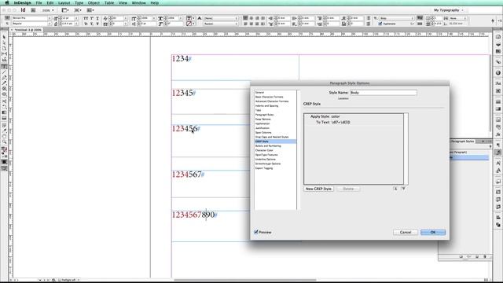Select Indents and Spacing category
503x283 pixels.
[266, 106]
